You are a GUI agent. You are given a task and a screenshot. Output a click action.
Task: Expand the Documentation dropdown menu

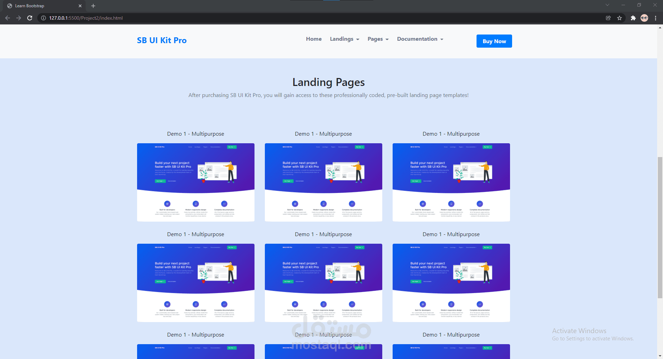(420, 39)
